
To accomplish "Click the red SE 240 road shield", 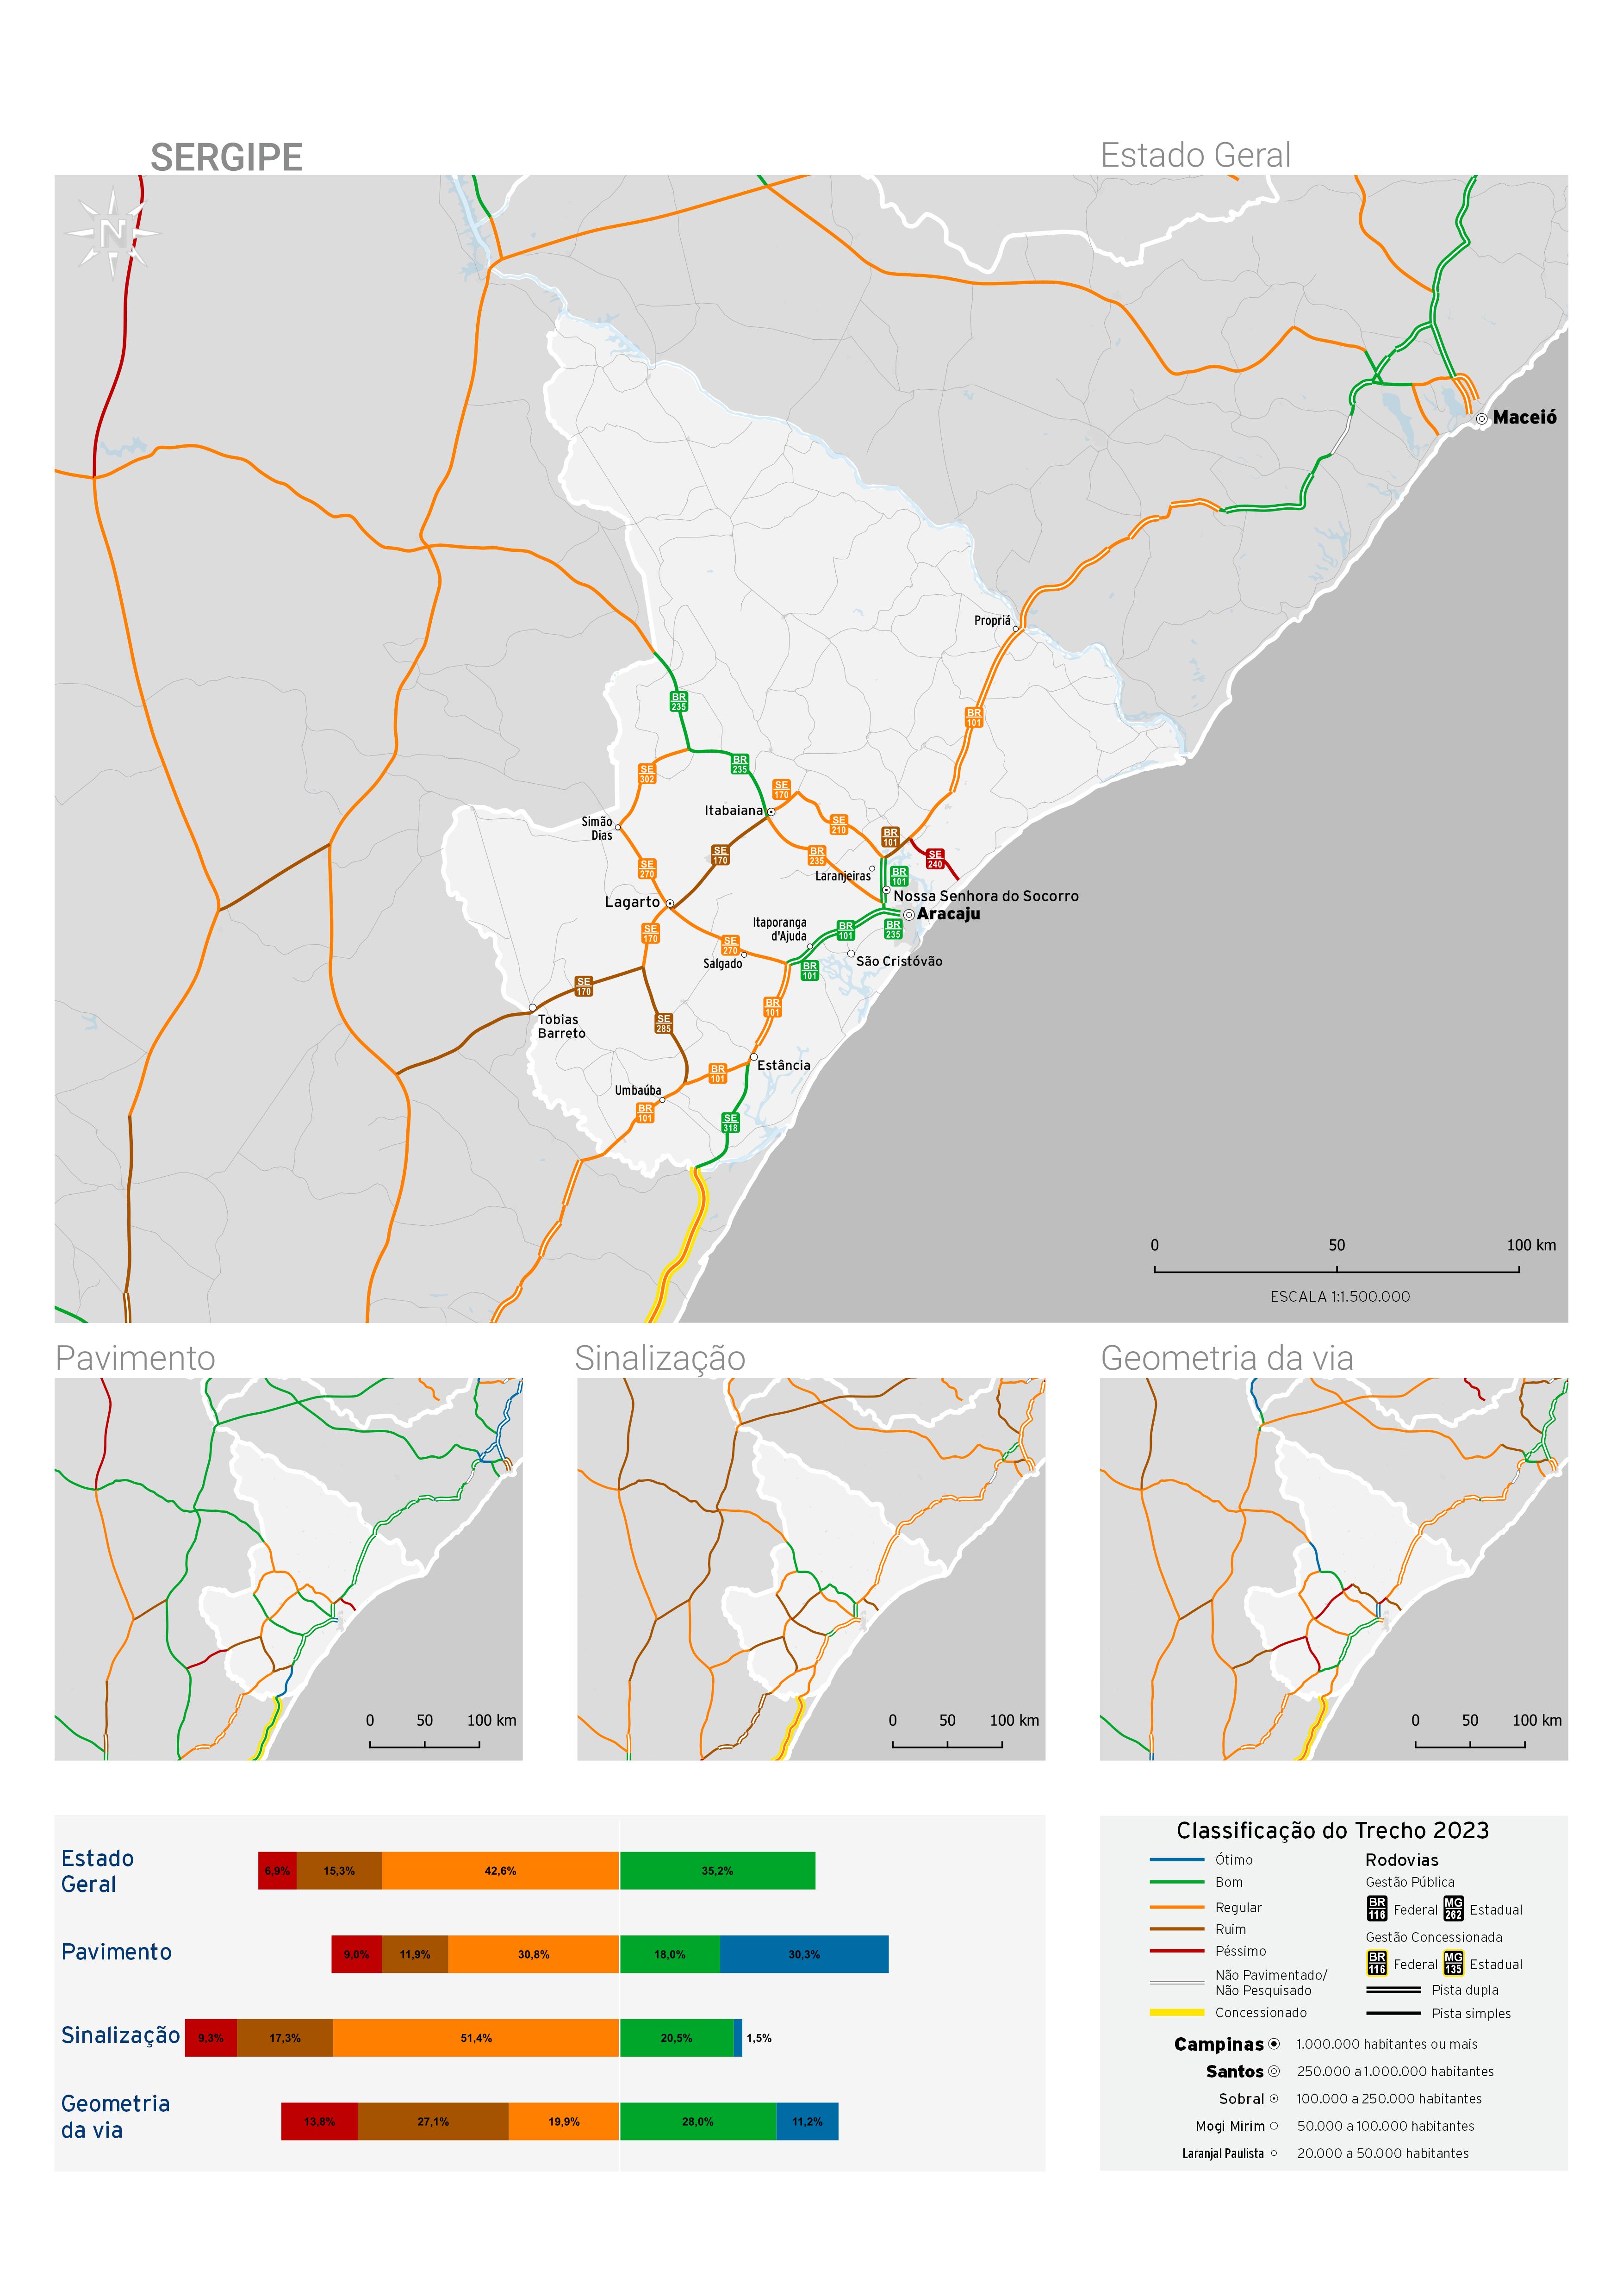I will pyautogui.click(x=935, y=860).
